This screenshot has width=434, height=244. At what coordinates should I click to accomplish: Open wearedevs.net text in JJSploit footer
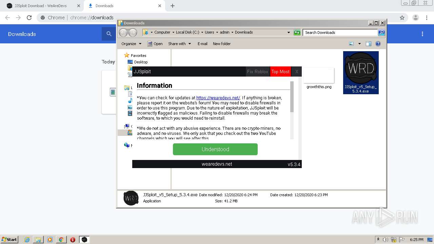coord(217,164)
